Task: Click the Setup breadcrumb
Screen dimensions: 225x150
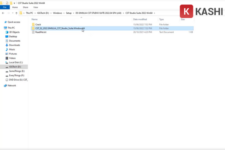Action: tap(69, 13)
